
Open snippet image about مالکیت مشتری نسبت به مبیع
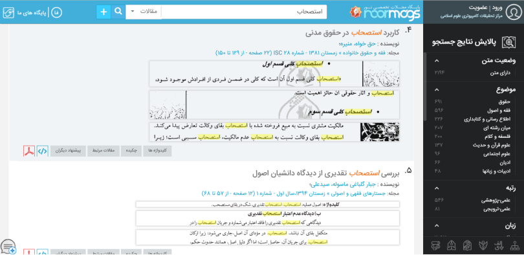(x=274, y=131)
